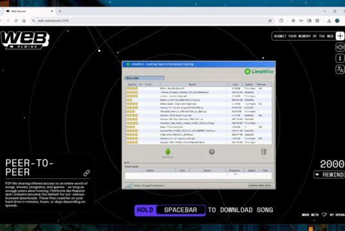Viewport: 345px width, 231px height.
Task: Click the Progress column header in Downloads
Action: pos(234,170)
